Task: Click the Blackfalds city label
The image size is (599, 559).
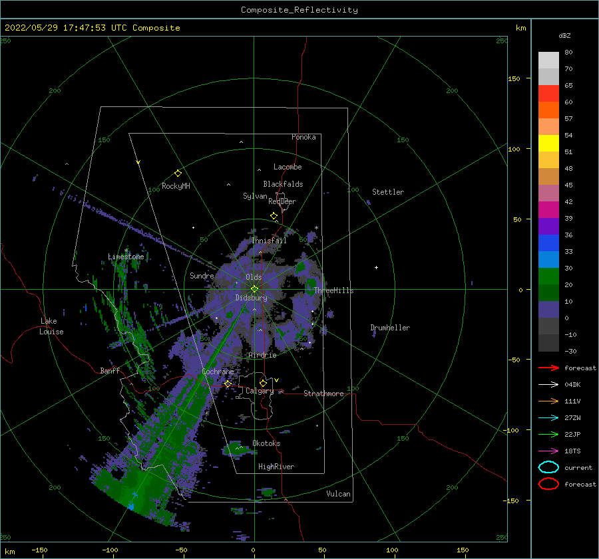Action: coord(283,184)
